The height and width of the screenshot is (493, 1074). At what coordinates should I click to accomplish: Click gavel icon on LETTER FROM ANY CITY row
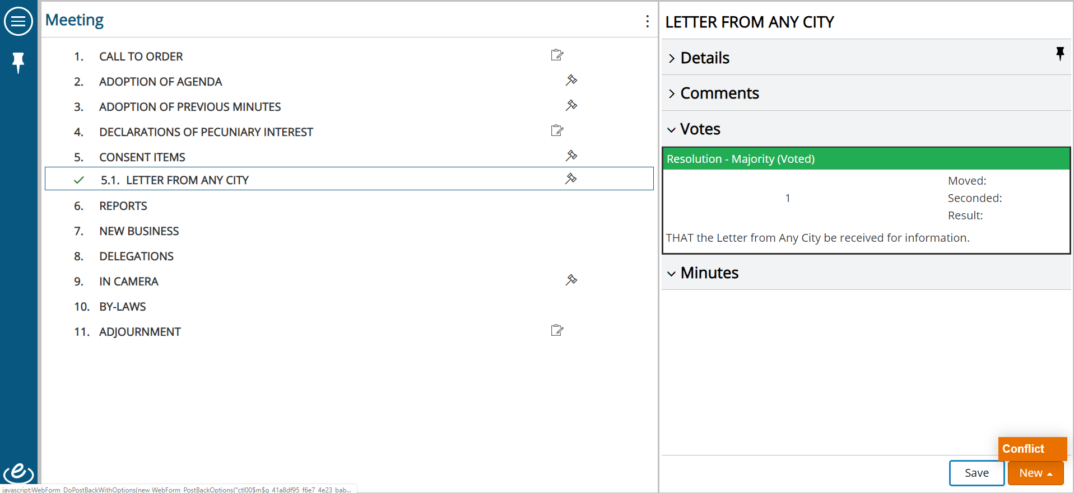point(570,179)
